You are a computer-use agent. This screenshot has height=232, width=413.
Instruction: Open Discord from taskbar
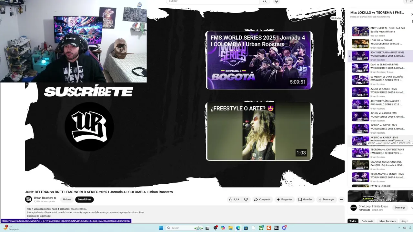[284, 228]
